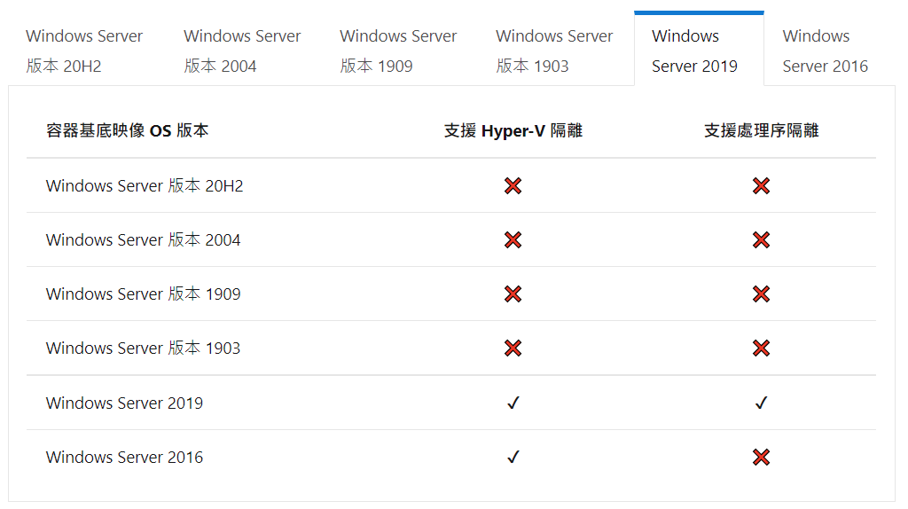Select the Windows Server 版本 1903 tab
The width and height of the screenshot is (908, 509).
554,51
